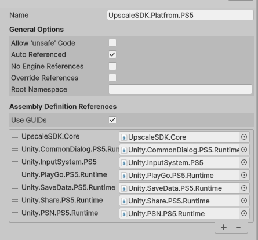Screen dimensions: 258x240
Task: Open object picker for Unity.SaveData.PS5.Runtime reference
Action: (244, 188)
